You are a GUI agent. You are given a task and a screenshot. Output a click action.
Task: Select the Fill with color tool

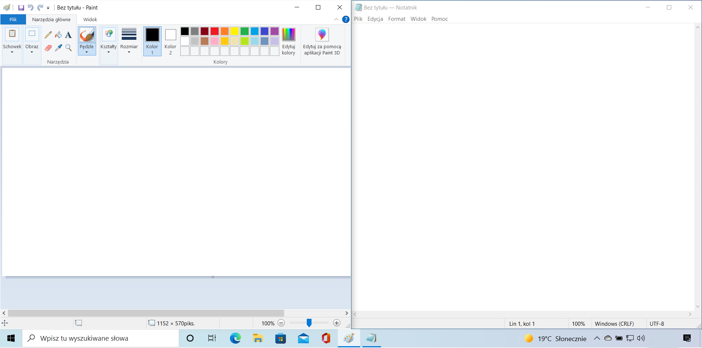[58, 35]
